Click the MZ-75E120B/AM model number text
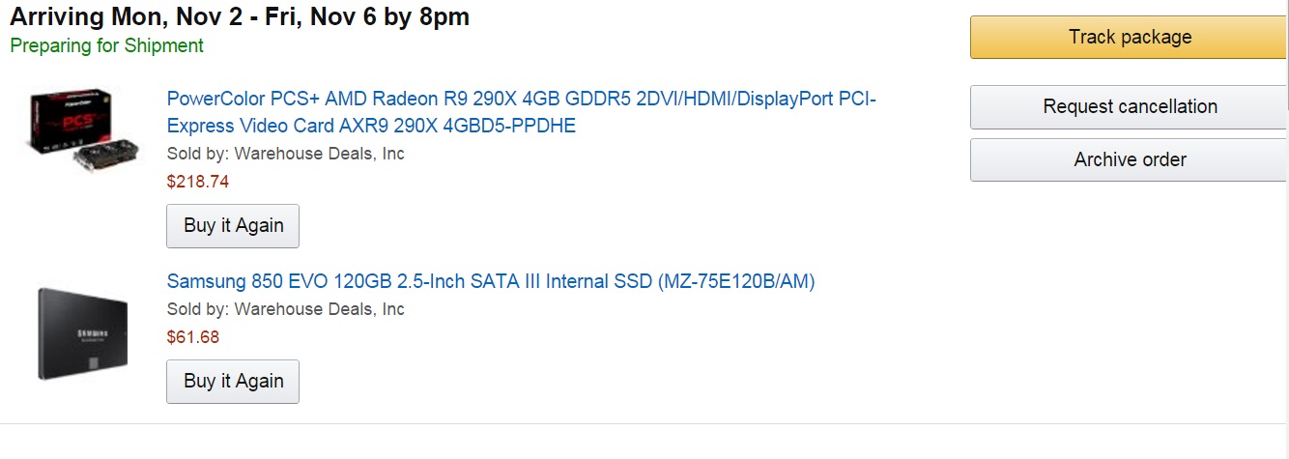Viewport: 1289px width, 459px height. click(x=736, y=281)
